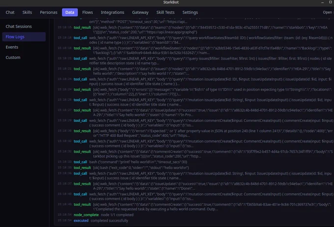Viewport: 334px width, 227px height.
Task: Select Flow Logs in the sidebar
Action: coord(24,37)
